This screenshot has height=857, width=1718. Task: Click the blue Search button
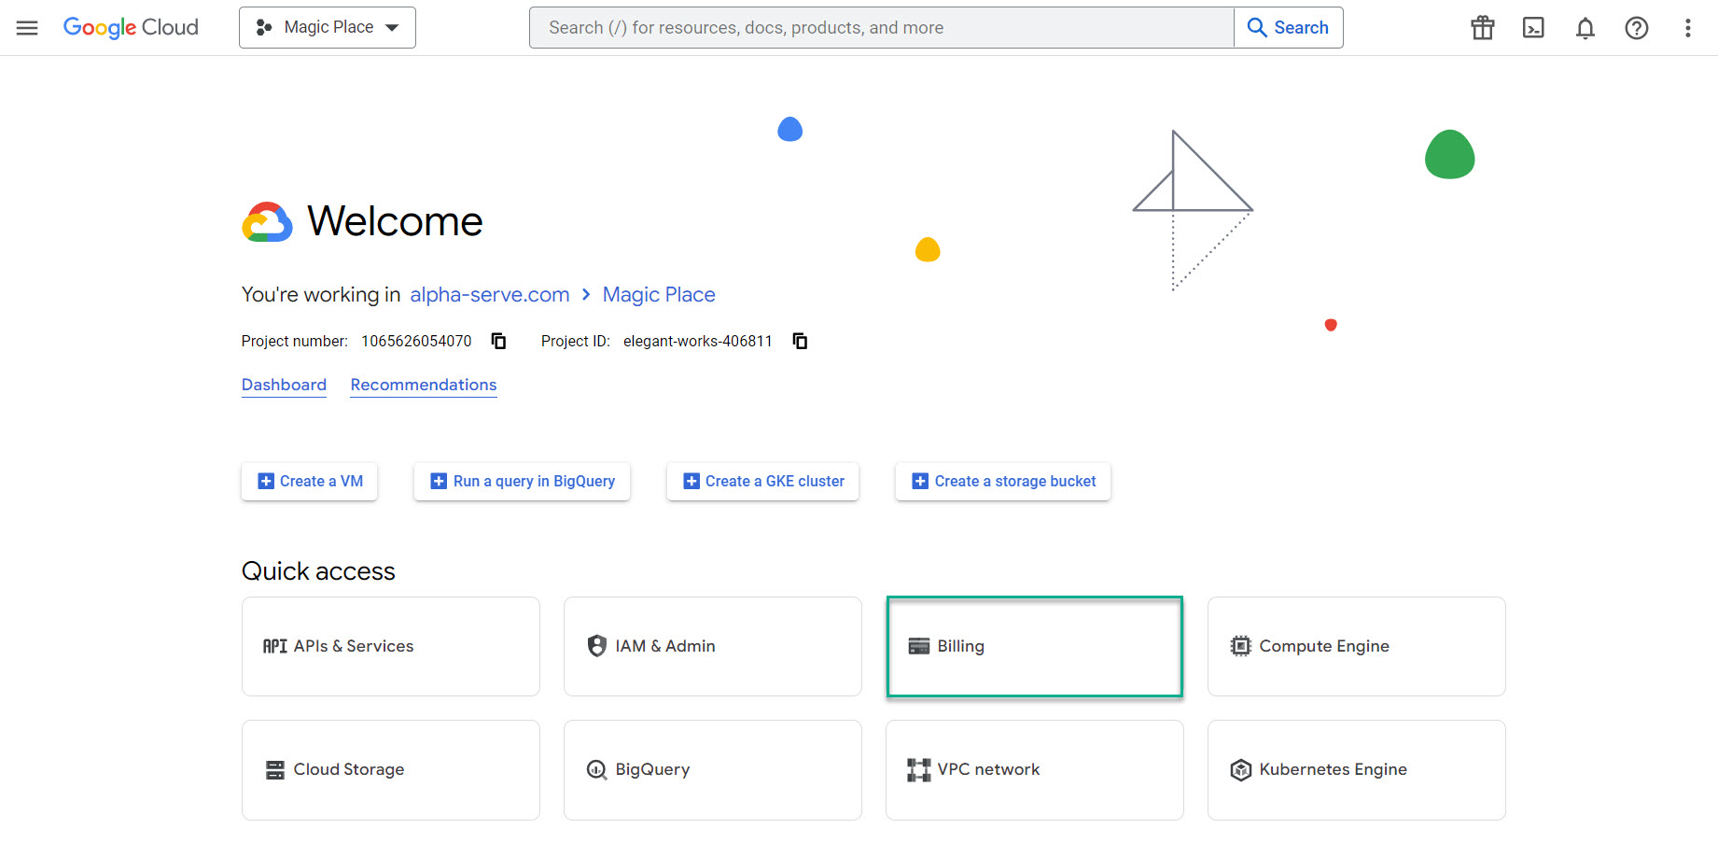pos(1289,28)
